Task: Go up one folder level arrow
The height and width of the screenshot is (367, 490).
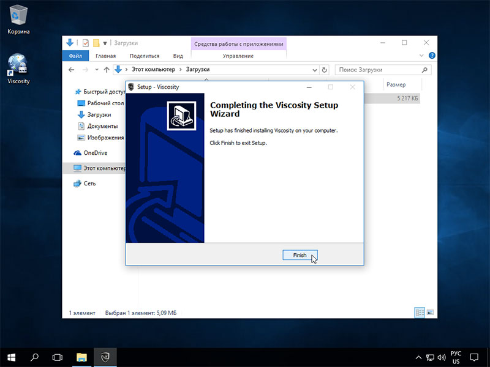Action: [107, 70]
